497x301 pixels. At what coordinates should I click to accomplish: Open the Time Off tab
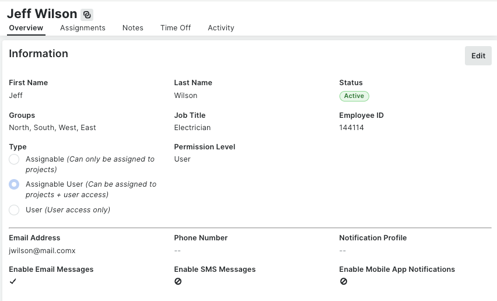pyautogui.click(x=176, y=28)
